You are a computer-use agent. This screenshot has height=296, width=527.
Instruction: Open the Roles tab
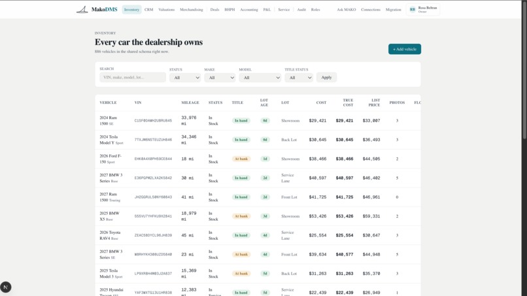click(x=316, y=10)
